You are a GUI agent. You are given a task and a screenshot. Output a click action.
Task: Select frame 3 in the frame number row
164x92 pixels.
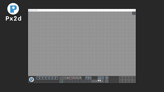click(68, 81)
